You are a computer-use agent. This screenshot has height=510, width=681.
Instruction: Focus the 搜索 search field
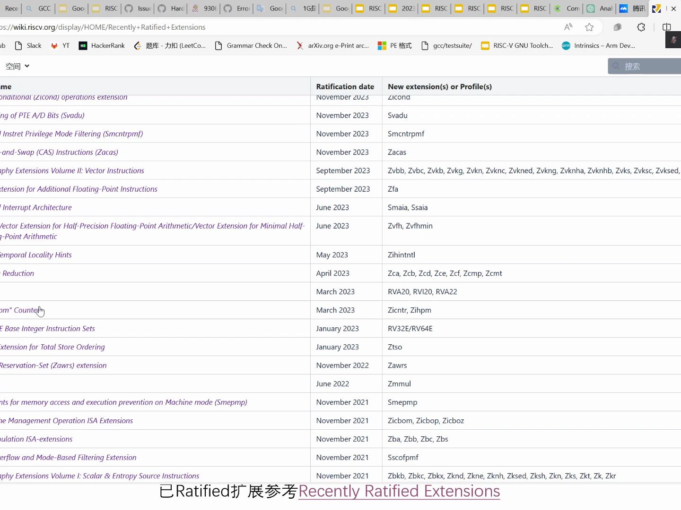point(645,66)
